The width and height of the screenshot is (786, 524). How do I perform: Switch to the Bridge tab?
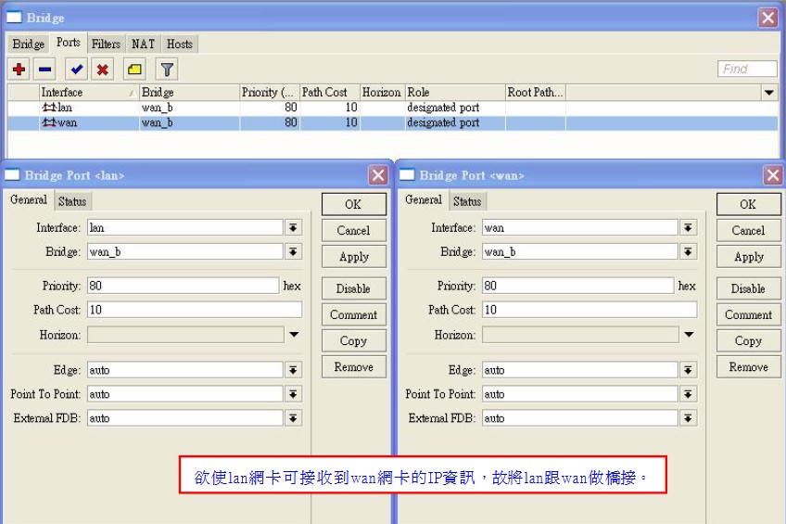coord(28,45)
